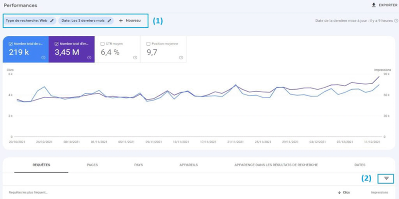Screen dimensions: 399x199
Task: Uncheck the Nombre total de clics checkbox
Action: [11, 43]
